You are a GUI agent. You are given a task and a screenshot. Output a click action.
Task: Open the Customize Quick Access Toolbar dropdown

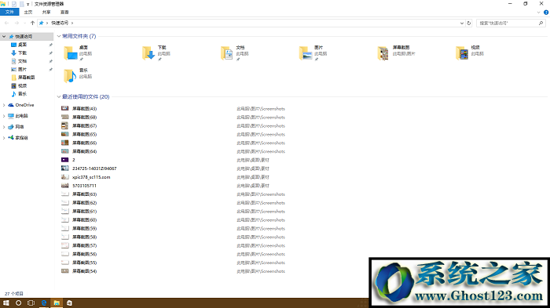tap(27, 4)
